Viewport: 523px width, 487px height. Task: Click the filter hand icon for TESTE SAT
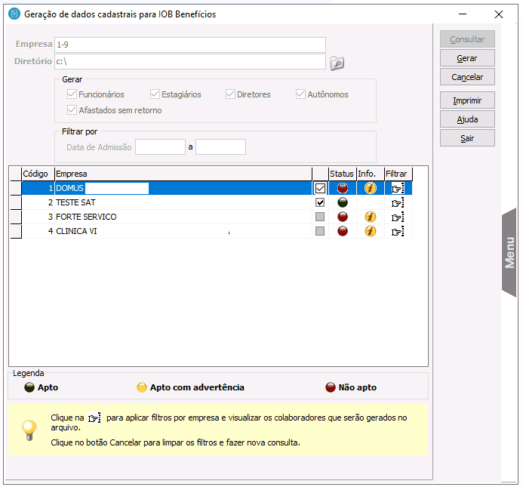pyautogui.click(x=397, y=202)
